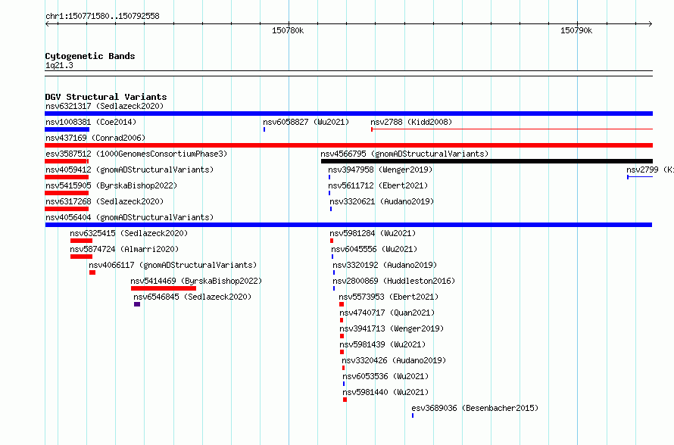Viewport: 674px width, 445px height.
Task: Open nsv6546845 (Sedlazeck2020) variant
Action: (192, 297)
